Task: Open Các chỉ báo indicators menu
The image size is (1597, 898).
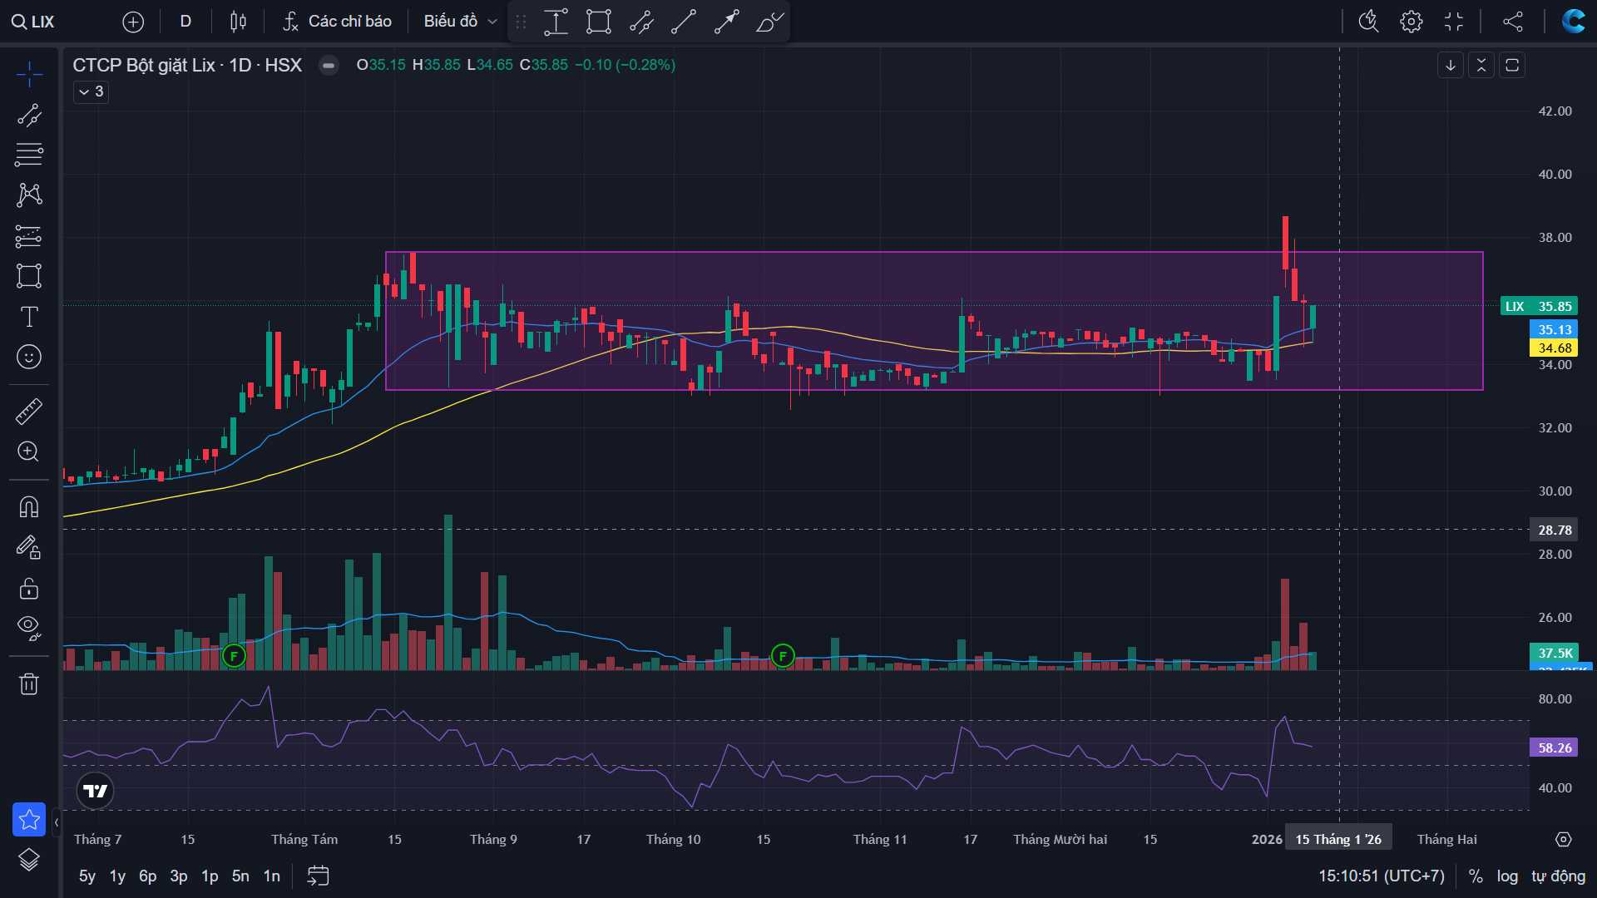Action: 337,22
